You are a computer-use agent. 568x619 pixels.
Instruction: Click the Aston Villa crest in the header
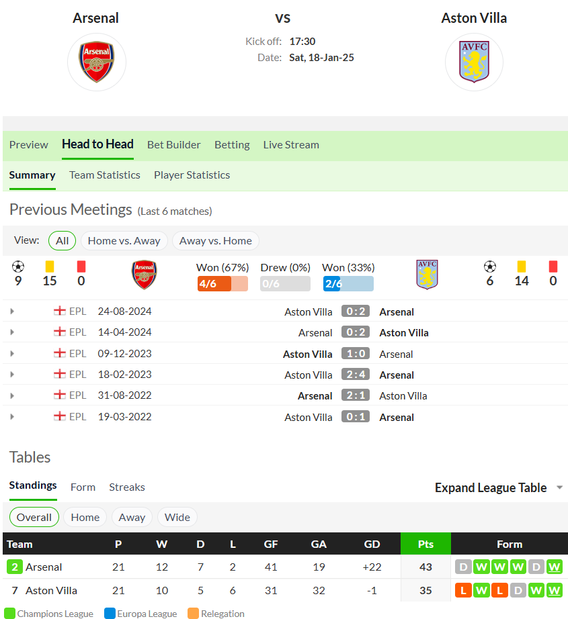point(474,62)
